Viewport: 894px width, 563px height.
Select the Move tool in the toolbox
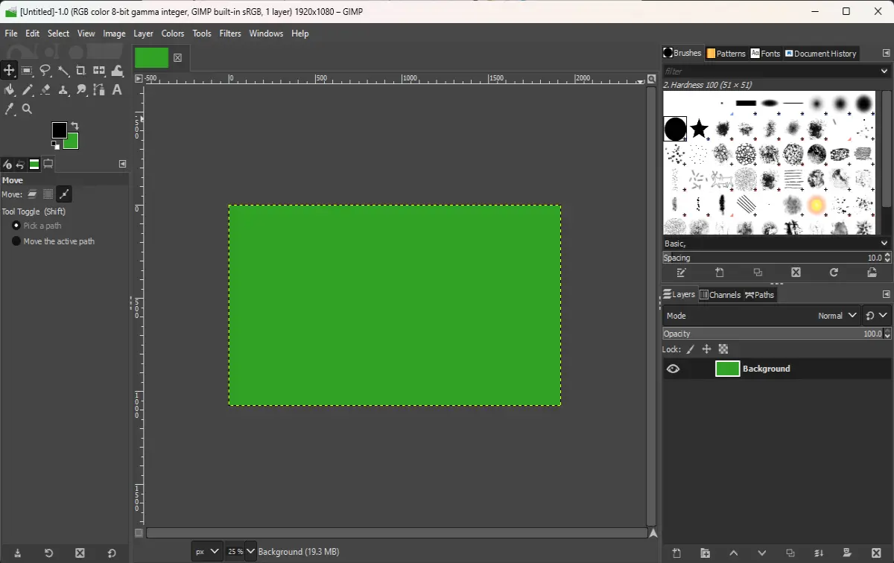coord(9,71)
